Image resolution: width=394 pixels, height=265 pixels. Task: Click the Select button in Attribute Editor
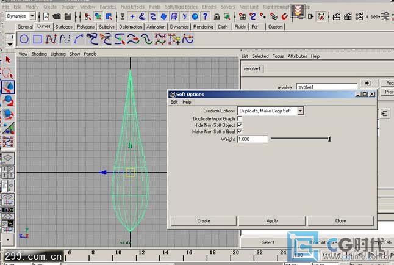pyautogui.click(x=268, y=242)
